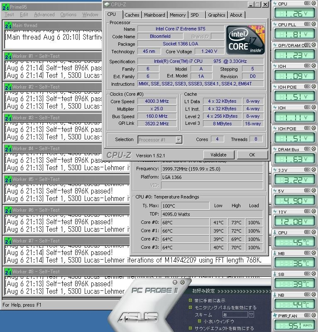This screenshot has width=318, height=332.
Task: Open settings icon on ICH voltage panel
Action: [x=307, y=107]
